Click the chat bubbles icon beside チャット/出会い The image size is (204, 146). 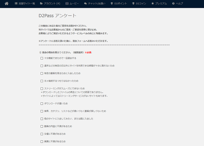click(85, 4)
